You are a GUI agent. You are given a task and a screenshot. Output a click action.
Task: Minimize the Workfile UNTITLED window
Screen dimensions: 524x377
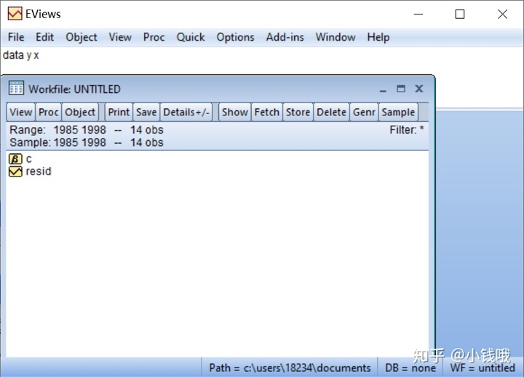tap(383, 89)
